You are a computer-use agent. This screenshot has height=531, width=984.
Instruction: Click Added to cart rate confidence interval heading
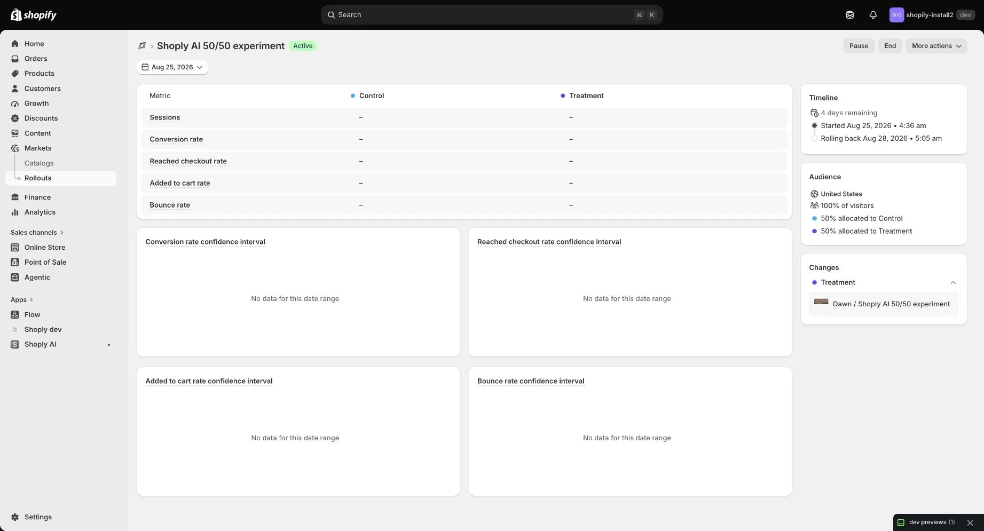pyautogui.click(x=209, y=381)
